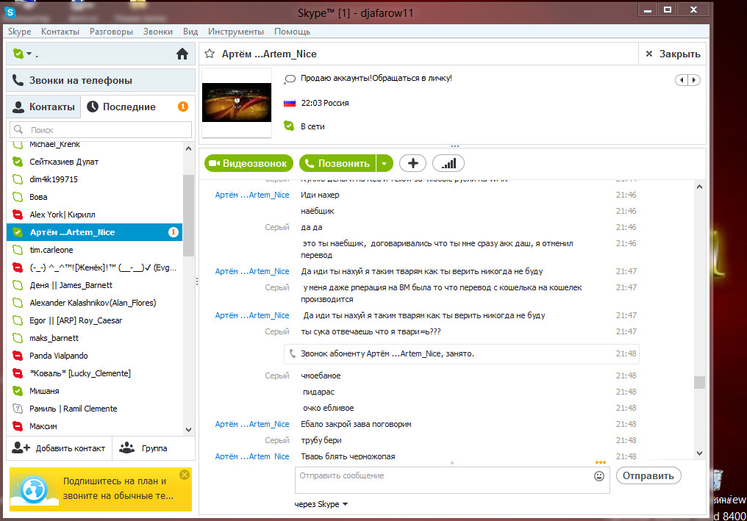Add Artem_Nice to favorites with the star
Screen dimensions: 747x521
click(210, 54)
